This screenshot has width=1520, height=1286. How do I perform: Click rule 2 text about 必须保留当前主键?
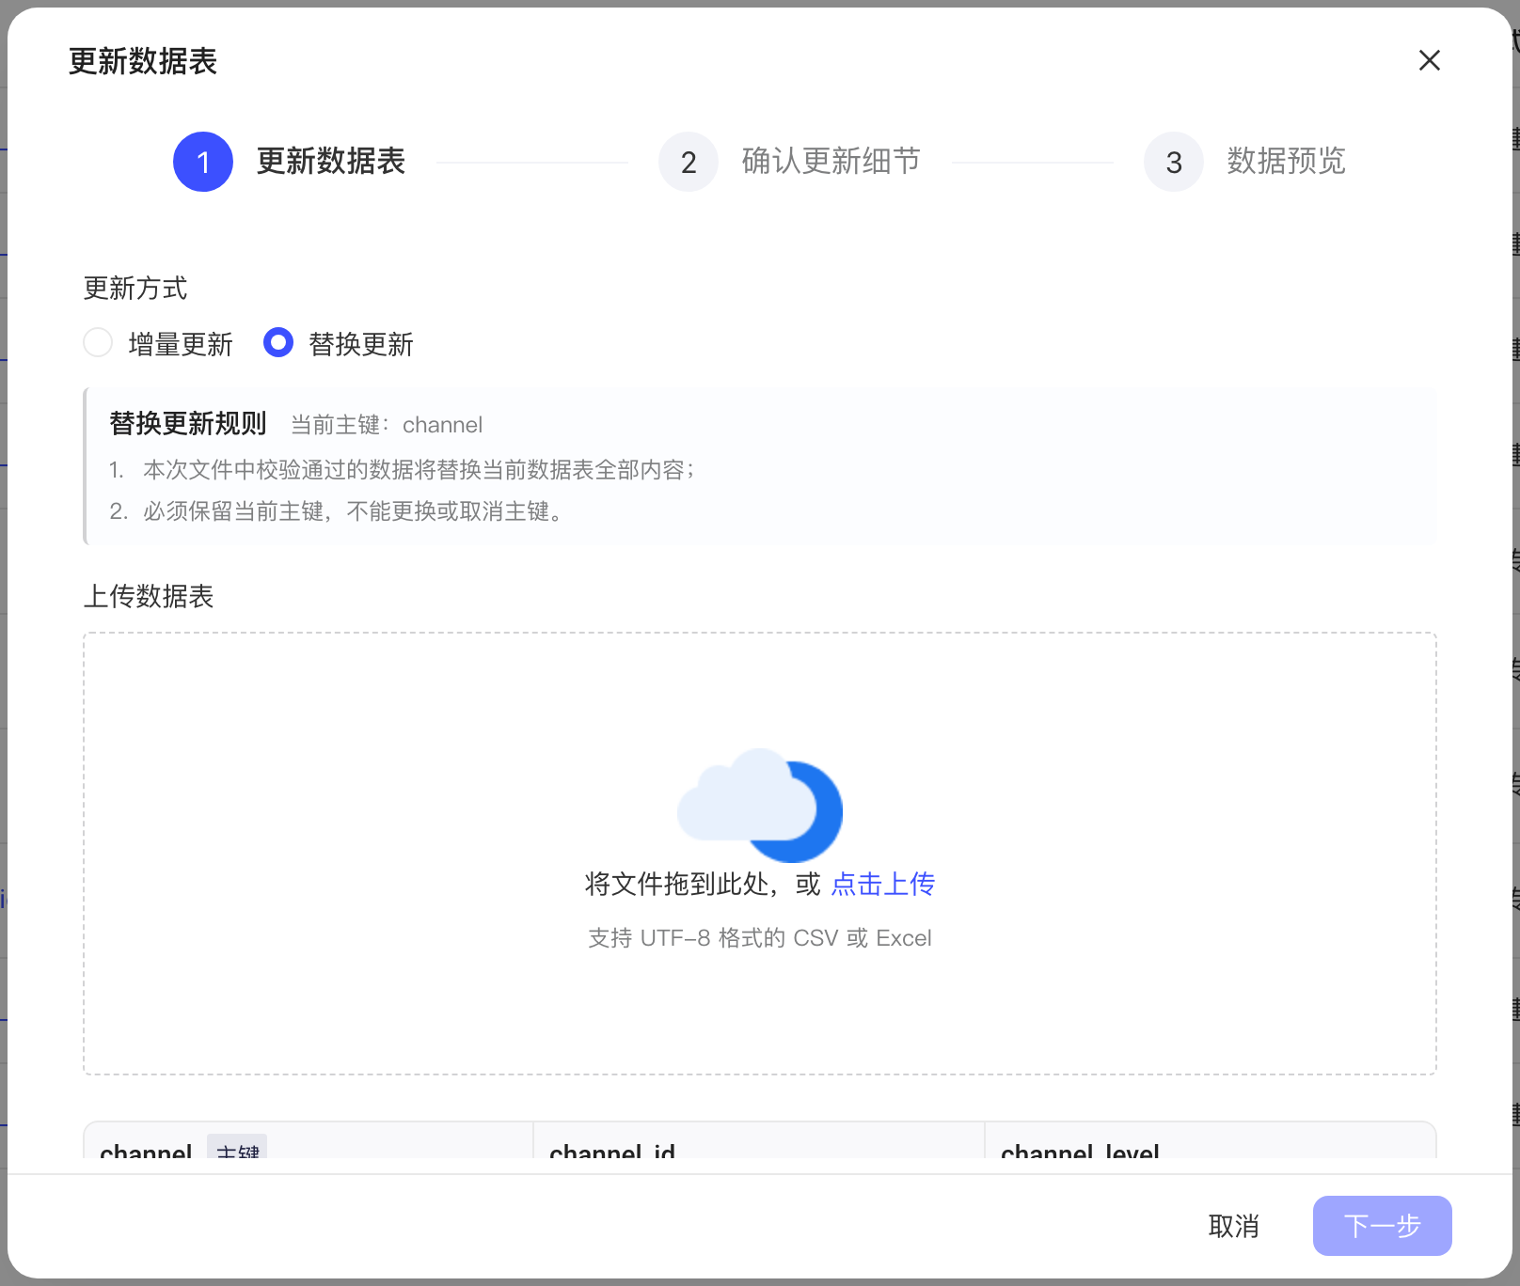click(x=354, y=511)
